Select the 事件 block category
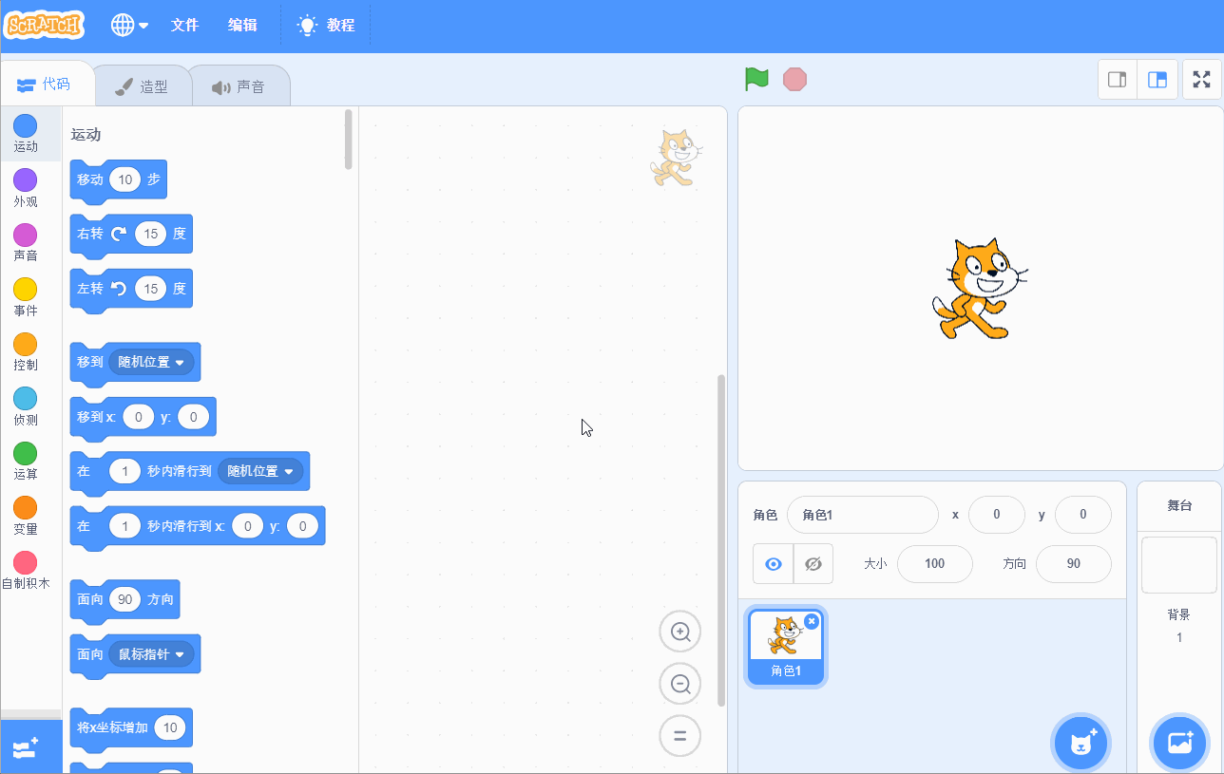The width and height of the screenshot is (1224, 774). tap(26, 297)
